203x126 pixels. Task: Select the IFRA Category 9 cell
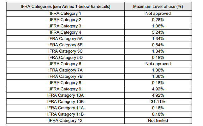(65, 89)
